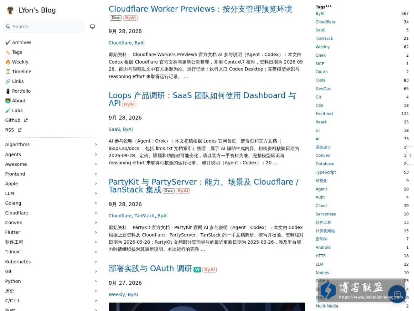The image size is (414, 311).
Task: Select the Clerk tag in Tags panel
Action: [321, 55]
